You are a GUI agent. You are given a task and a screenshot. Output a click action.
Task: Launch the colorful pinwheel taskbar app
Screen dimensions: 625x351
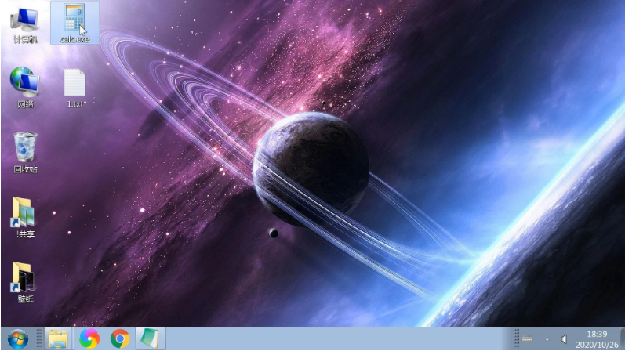pyautogui.click(x=89, y=338)
